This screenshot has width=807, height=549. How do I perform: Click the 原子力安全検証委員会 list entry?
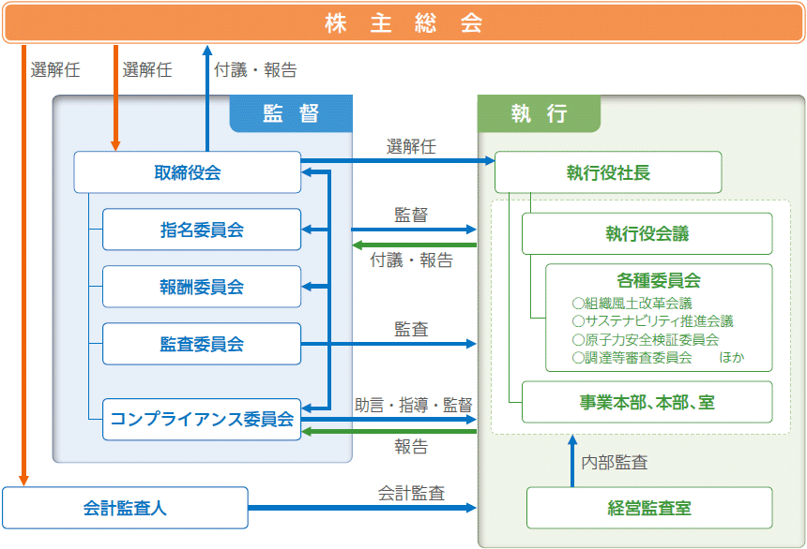pos(646,339)
